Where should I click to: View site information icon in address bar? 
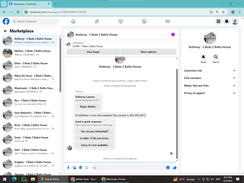pos(26,12)
